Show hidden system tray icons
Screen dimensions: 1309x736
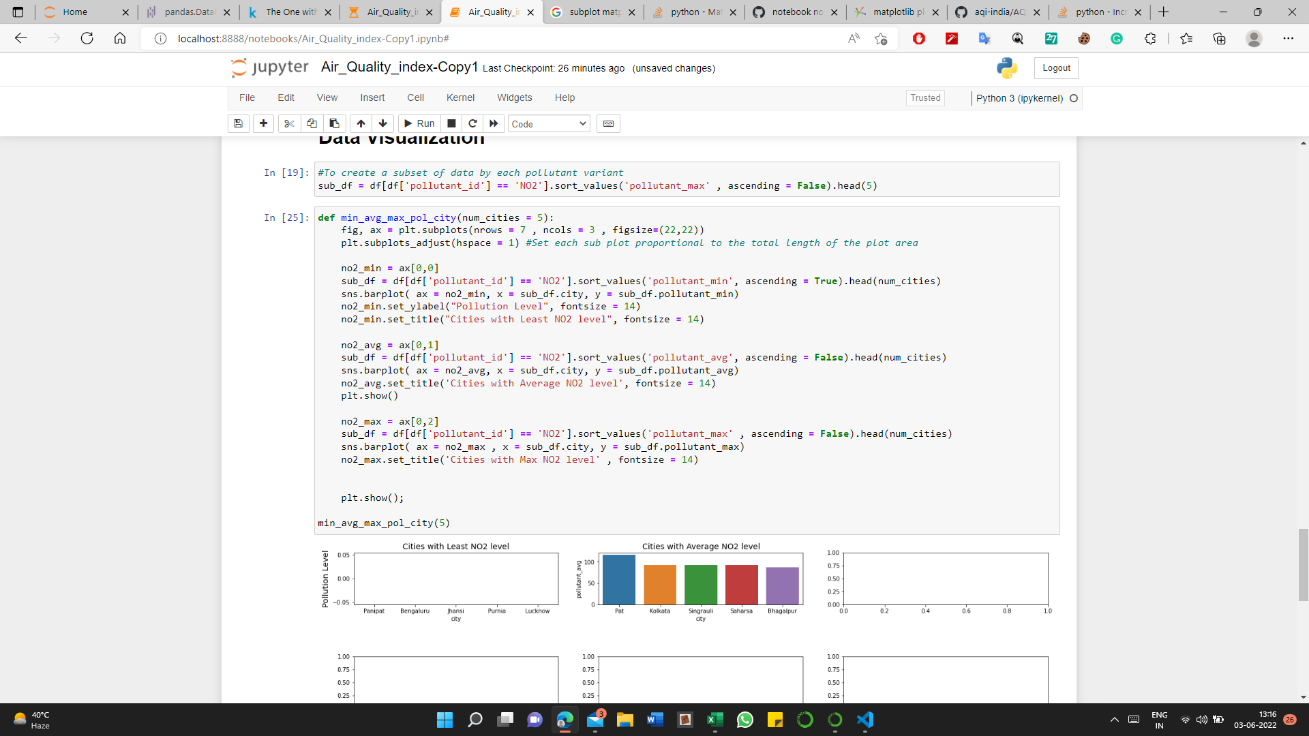(1115, 720)
